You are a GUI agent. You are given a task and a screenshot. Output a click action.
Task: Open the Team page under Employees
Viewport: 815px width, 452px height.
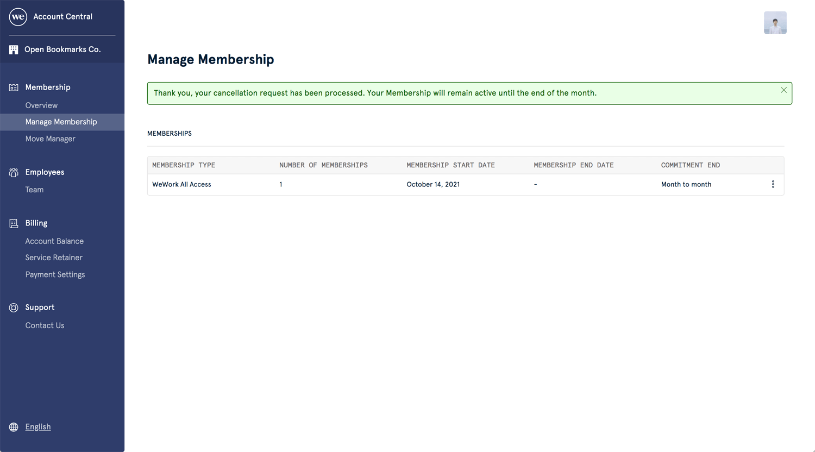tap(34, 190)
